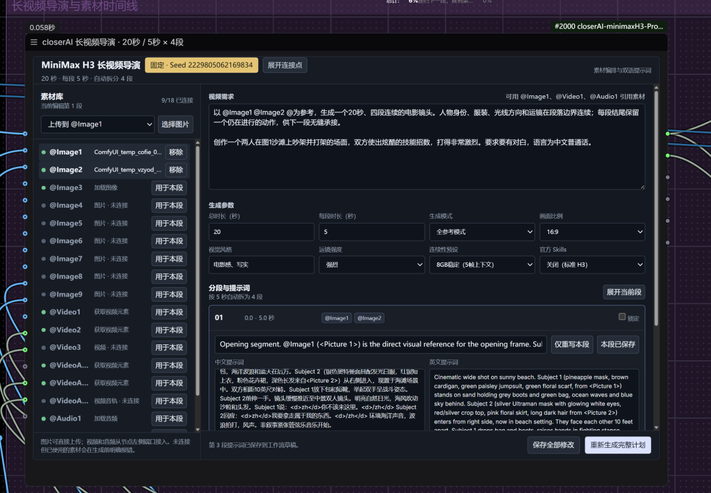
Task: Click 用于本段 for @Image4
Action: click(x=169, y=206)
